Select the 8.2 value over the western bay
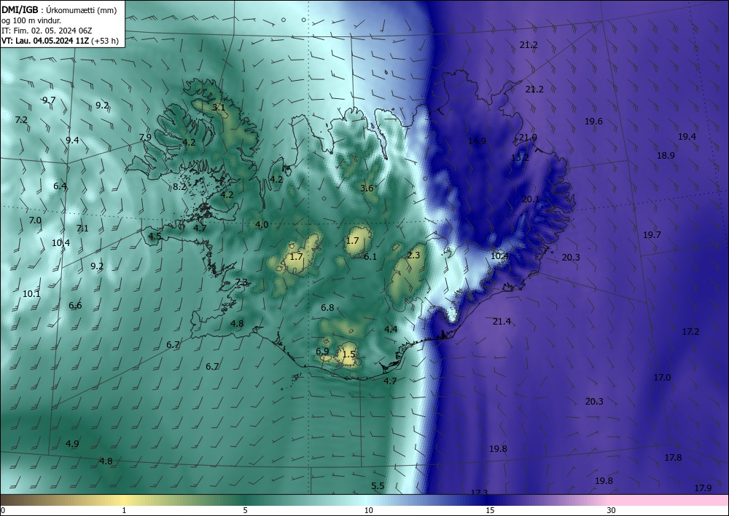729x516 pixels. [x=179, y=187]
